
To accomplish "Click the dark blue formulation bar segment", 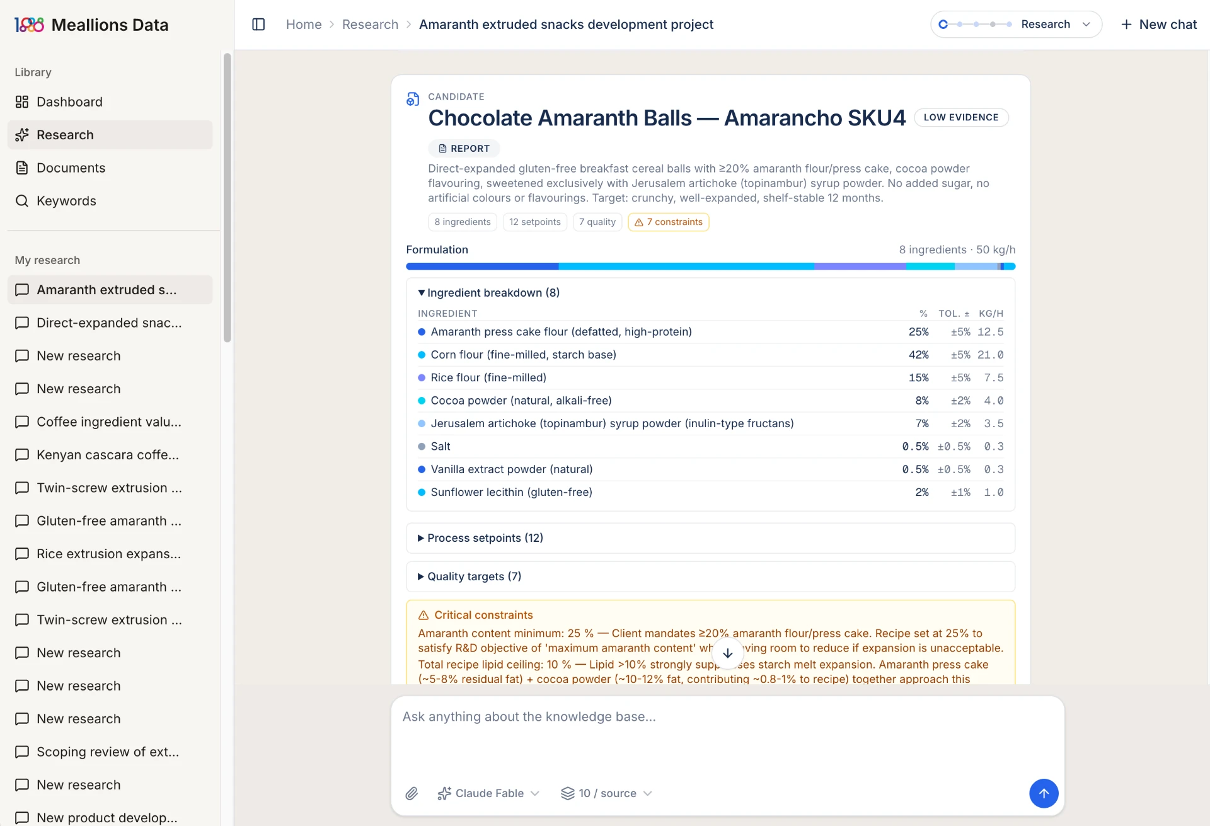I will pos(482,267).
